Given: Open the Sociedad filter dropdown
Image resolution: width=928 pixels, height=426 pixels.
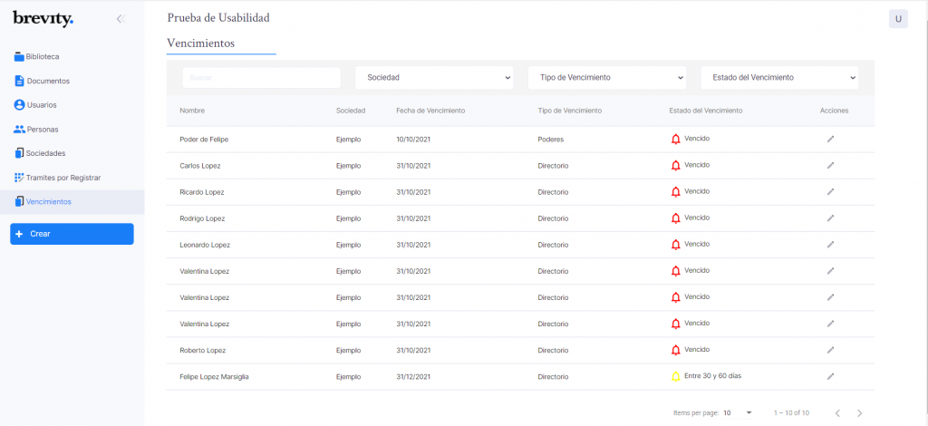Looking at the screenshot, I should [434, 78].
